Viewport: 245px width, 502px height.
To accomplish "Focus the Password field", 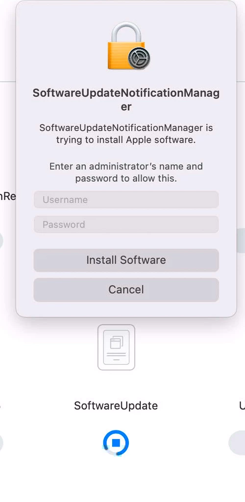I will pos(126,224).
